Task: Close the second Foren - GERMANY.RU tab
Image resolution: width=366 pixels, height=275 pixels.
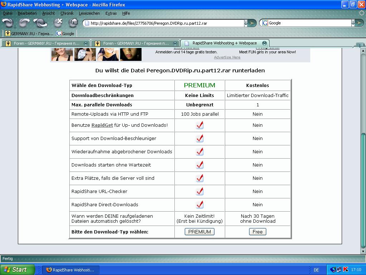Action: click(x=175, y=43)
